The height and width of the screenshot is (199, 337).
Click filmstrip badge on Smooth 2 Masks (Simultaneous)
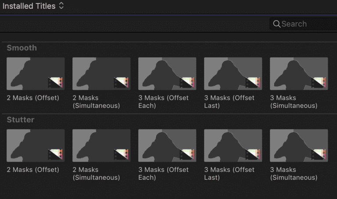(x=121, y=83)
